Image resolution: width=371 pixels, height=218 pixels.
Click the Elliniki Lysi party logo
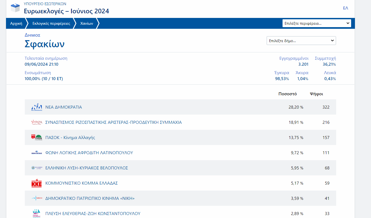click(36, 168)
